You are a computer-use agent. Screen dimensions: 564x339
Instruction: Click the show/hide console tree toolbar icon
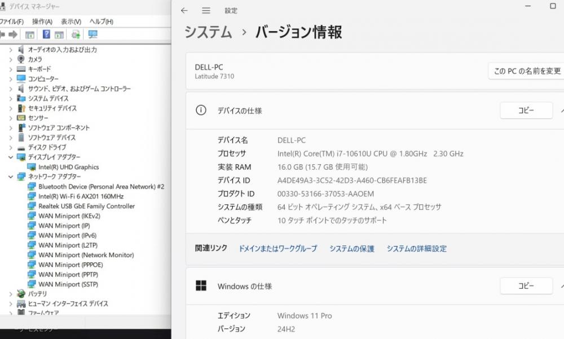click(x=29, y=34)
